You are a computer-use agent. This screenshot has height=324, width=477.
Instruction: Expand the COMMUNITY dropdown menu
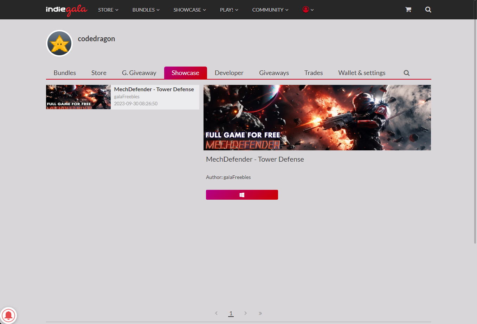coord(270,10)
